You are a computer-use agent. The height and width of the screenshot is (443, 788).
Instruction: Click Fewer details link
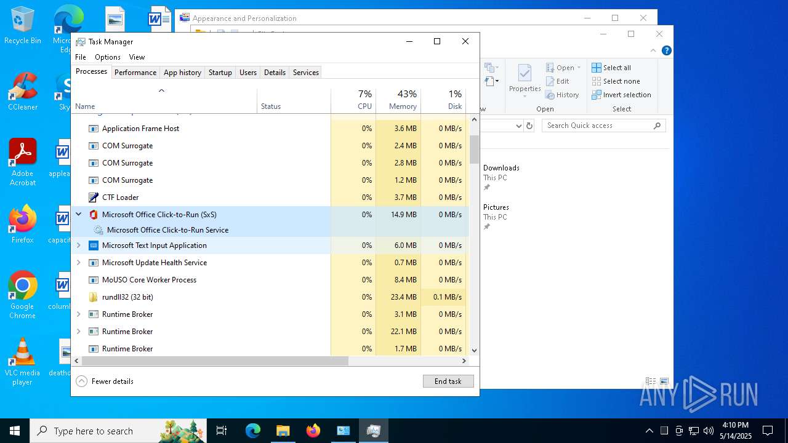[x=113, y=381]
